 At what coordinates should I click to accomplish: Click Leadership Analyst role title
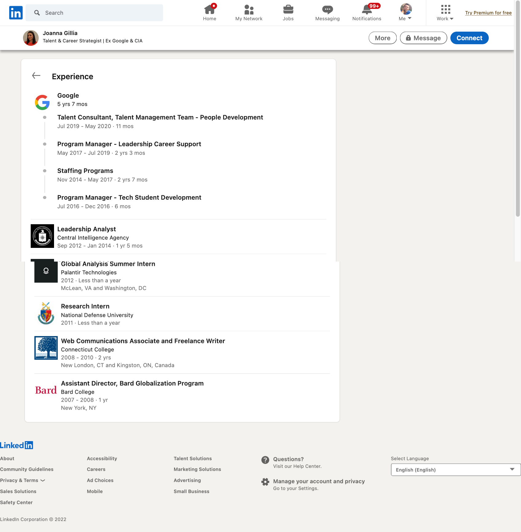click(x=87, y=229)
